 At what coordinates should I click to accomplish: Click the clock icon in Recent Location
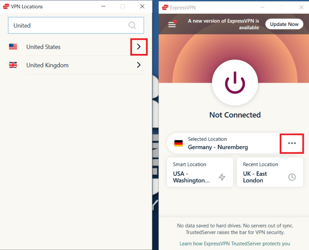pyautogui.click(x=292, y=177)
